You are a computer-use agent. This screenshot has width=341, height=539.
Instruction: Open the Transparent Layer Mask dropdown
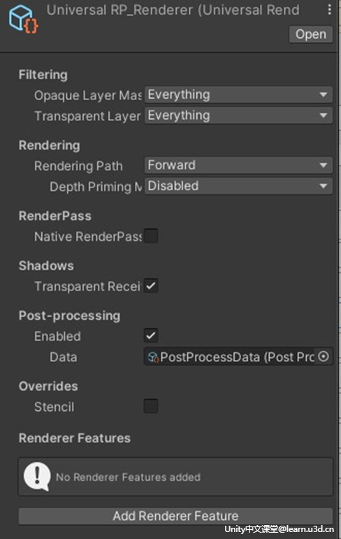pos(238,115)
